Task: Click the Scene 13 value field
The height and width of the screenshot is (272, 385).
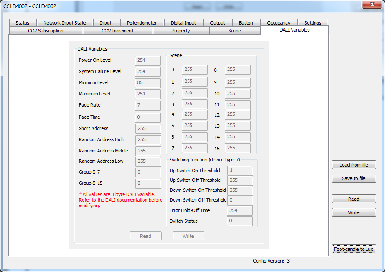Action: tap(237, 126)
